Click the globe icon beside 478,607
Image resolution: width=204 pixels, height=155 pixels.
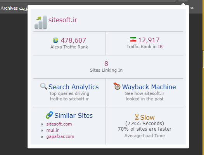click(x=55, y=40)
